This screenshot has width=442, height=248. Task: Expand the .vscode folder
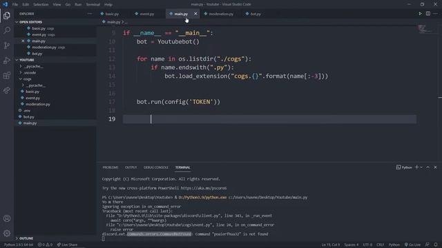30,72
